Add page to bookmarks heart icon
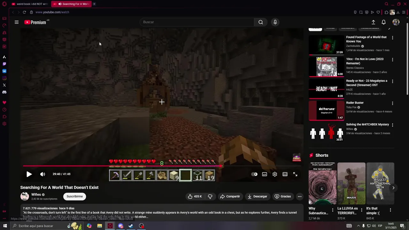The image size is (409, 230). pos(378,12)
